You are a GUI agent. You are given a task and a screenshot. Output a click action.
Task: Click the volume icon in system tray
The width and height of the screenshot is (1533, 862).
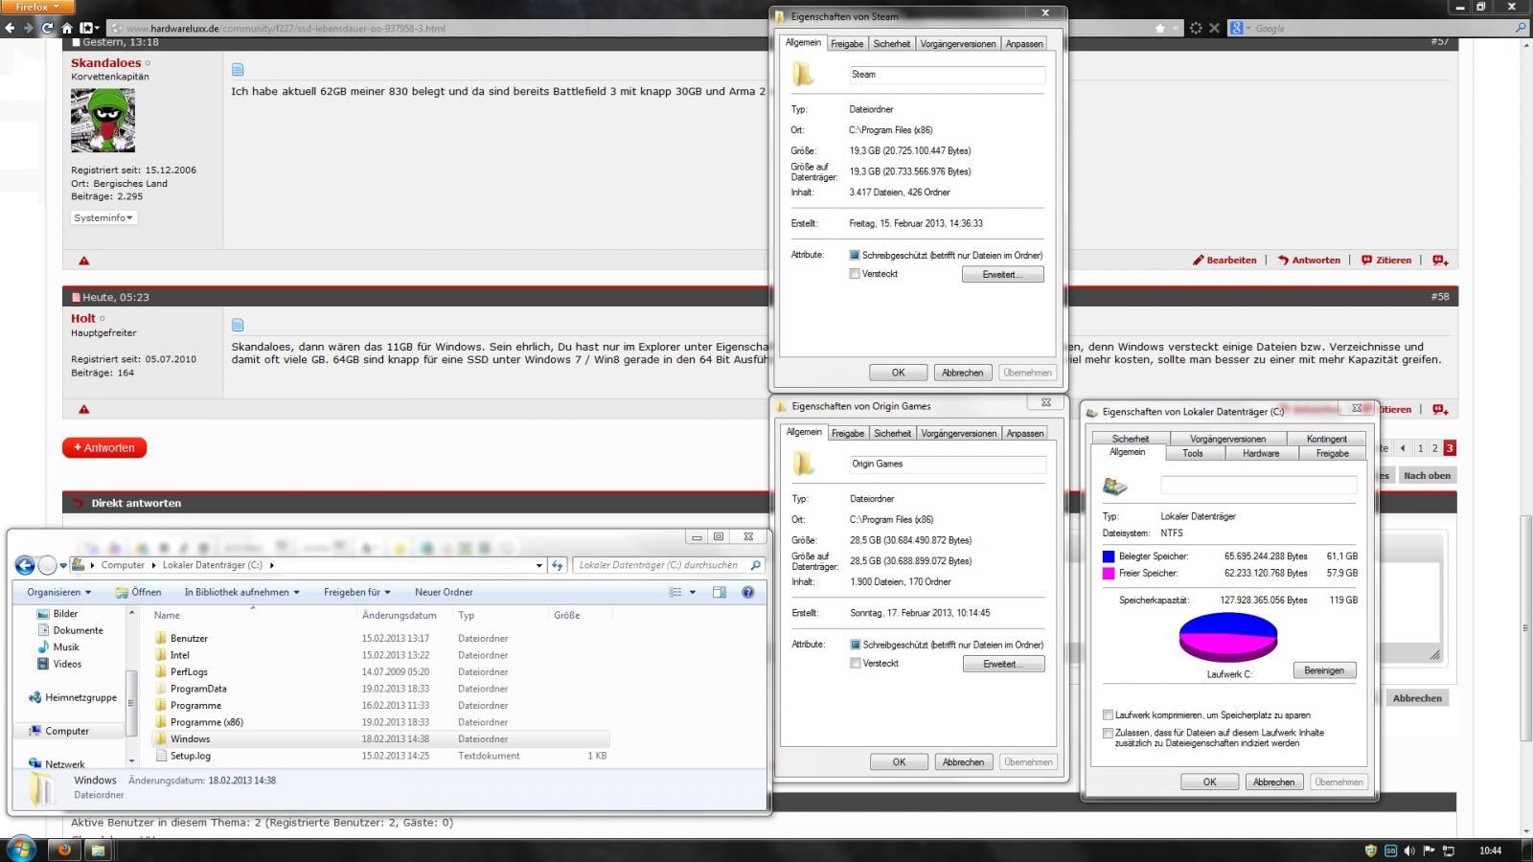tap(1409, 851)
